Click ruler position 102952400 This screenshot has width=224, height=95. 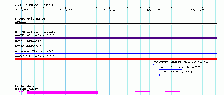198,10
